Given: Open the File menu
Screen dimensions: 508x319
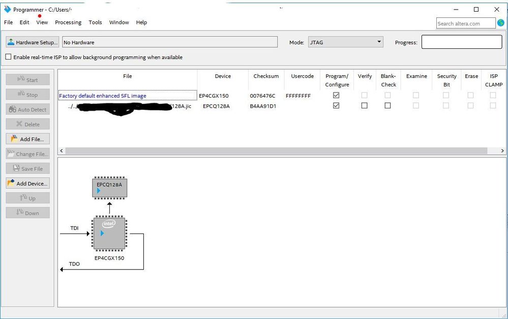Looking at the screenshot, I should (9, 22).
